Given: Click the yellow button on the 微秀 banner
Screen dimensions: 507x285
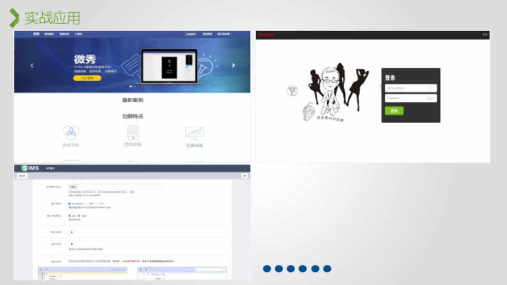Looking at the screenshot, I should click(87, 78).
